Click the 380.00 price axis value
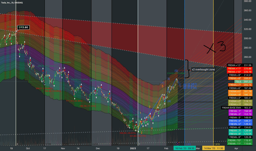This screenshot has height=151, width=256. coord(247,1)
